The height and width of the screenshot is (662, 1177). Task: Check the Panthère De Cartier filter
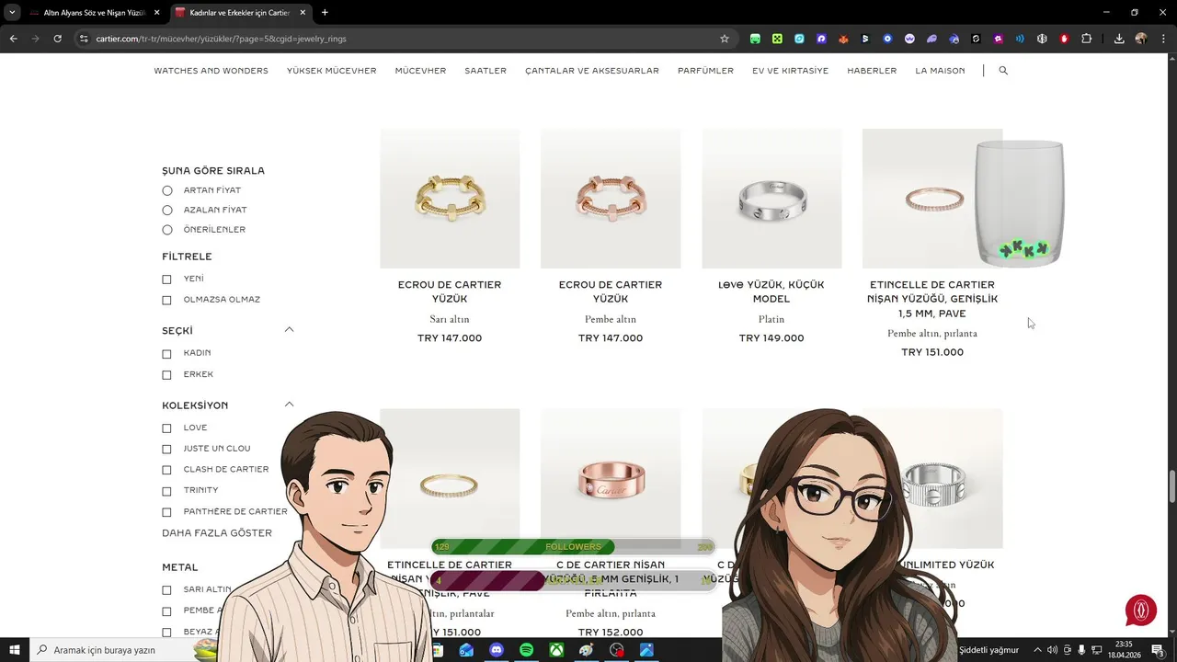166,512
